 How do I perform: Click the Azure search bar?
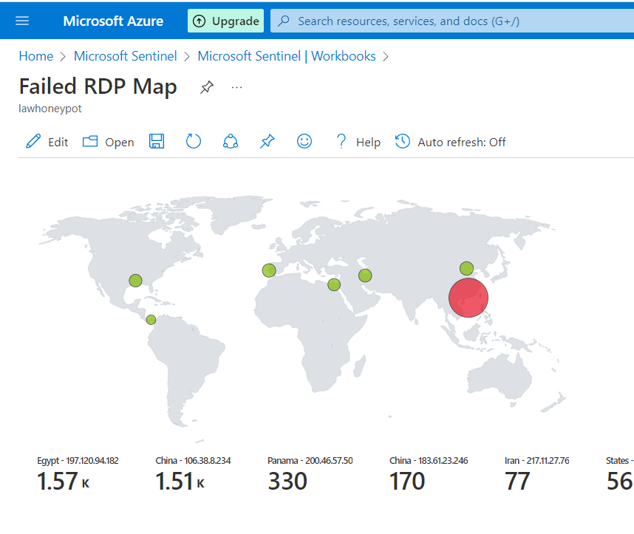(443, 21)
